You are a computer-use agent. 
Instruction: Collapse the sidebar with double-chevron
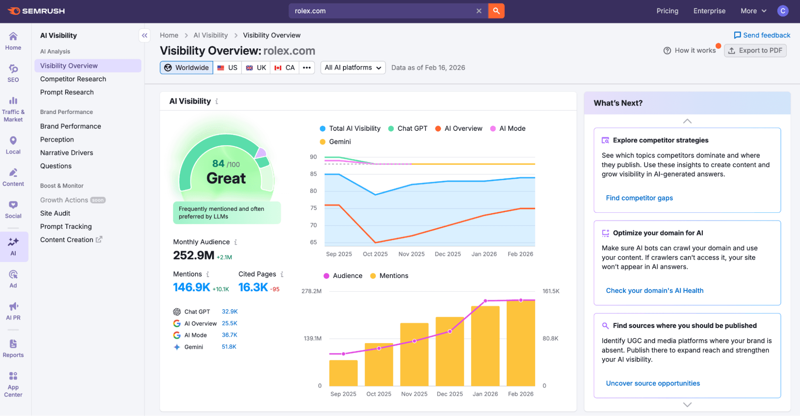coord(144,35)
